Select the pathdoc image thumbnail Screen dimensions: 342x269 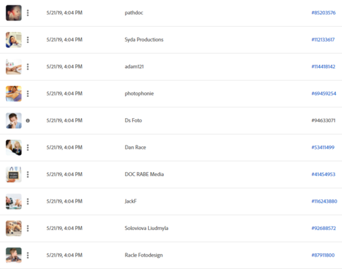coord(14,13)
